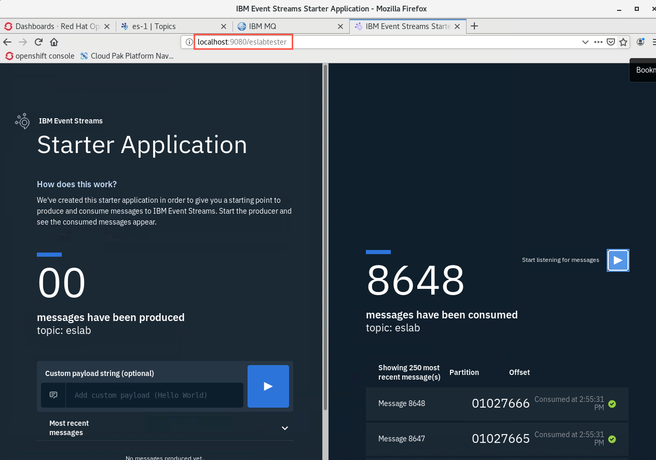Viewport: 656px width, 460px height.
Task: Click green check on Message 8647
Action: coord(612,439)
